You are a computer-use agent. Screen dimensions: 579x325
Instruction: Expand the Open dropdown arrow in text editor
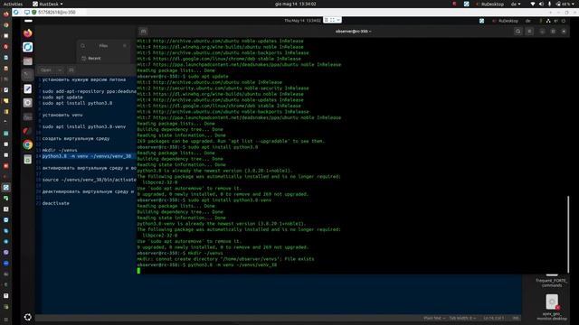point(60,70)
